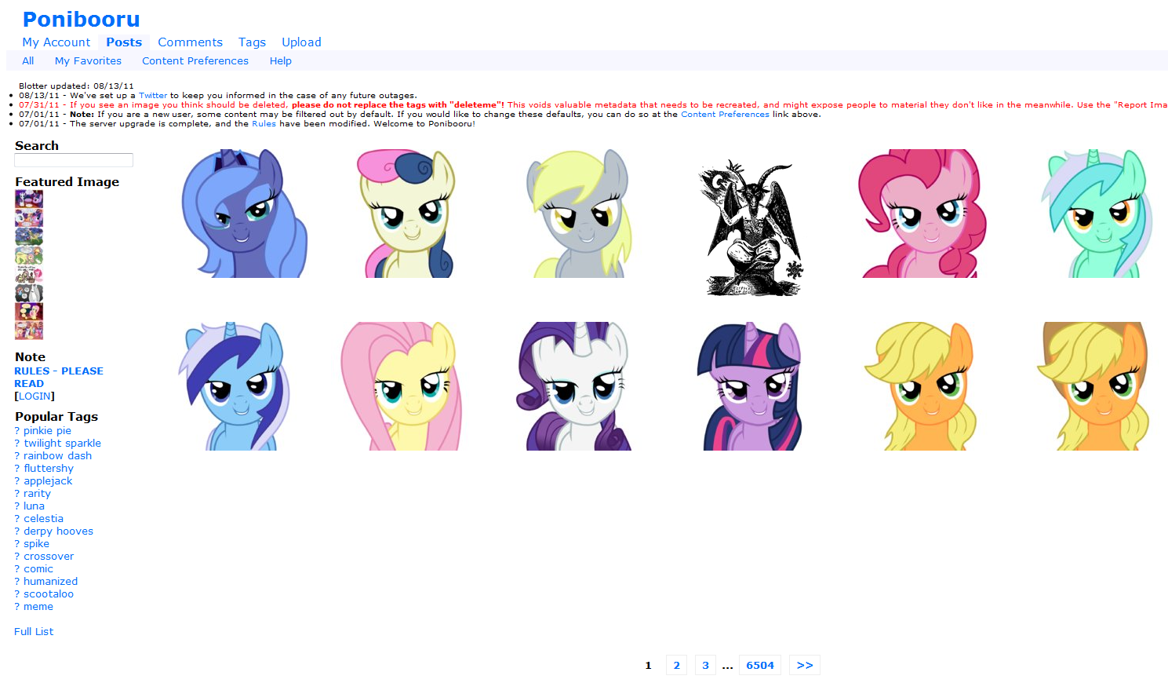The height and width of the screenshot is (683, 1168).
Task: Select the luna tag
Action: (34, 506)
